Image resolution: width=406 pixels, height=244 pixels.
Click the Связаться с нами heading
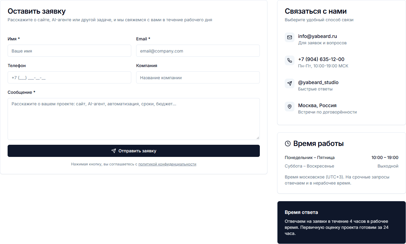[316, 11]
